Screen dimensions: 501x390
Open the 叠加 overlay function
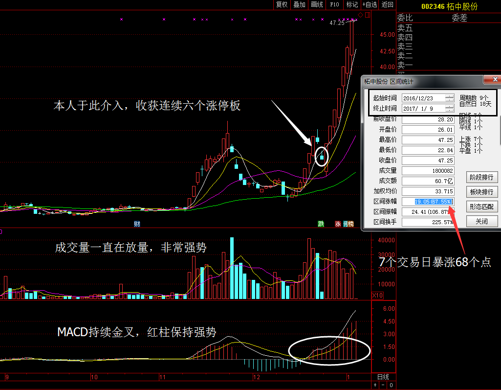[299, 5]
